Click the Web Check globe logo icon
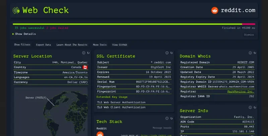268x136 pixels. (16, 10)
